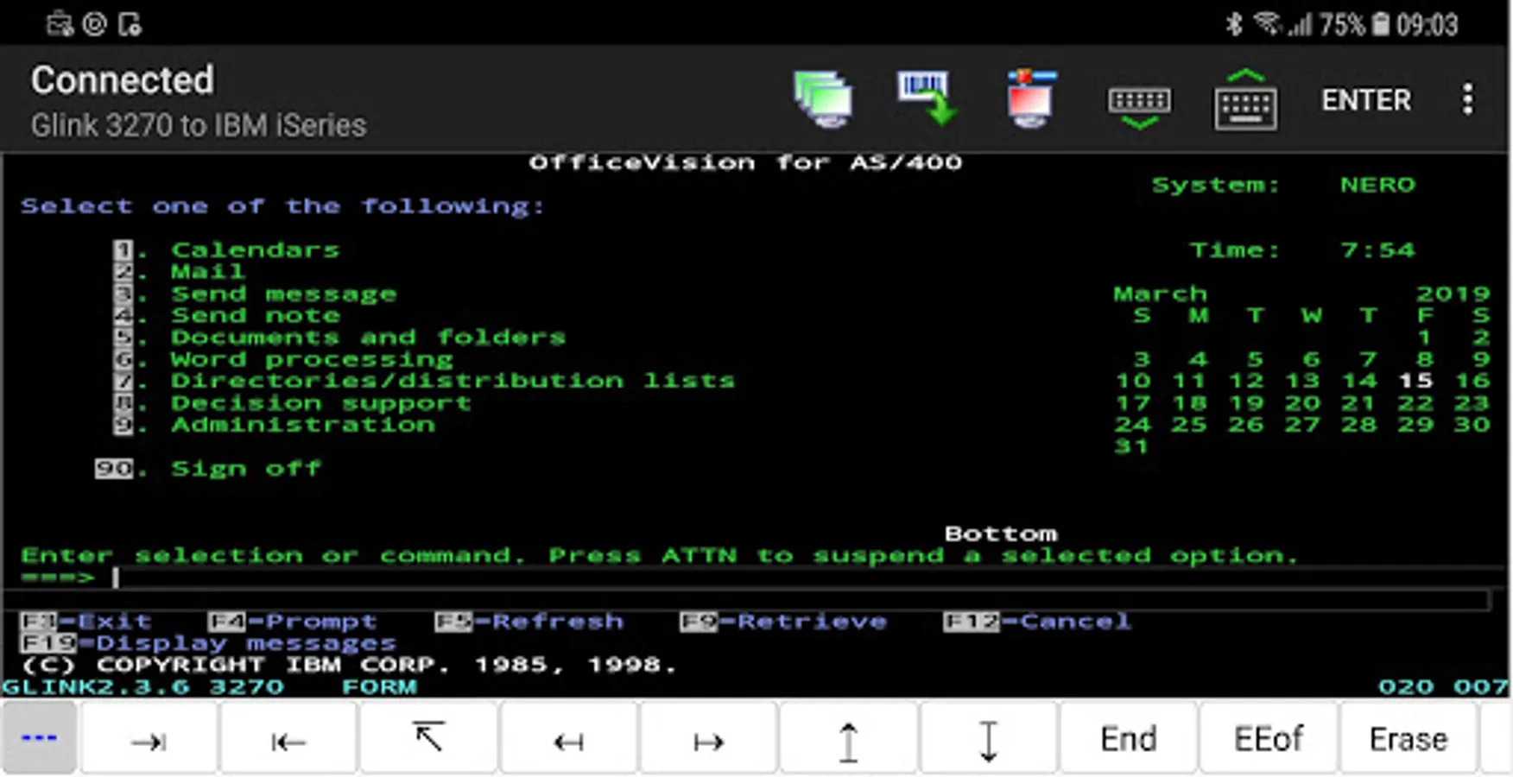Tap the '---' key on the key bar
1513x777 pixels.
[x=40, y=738]
